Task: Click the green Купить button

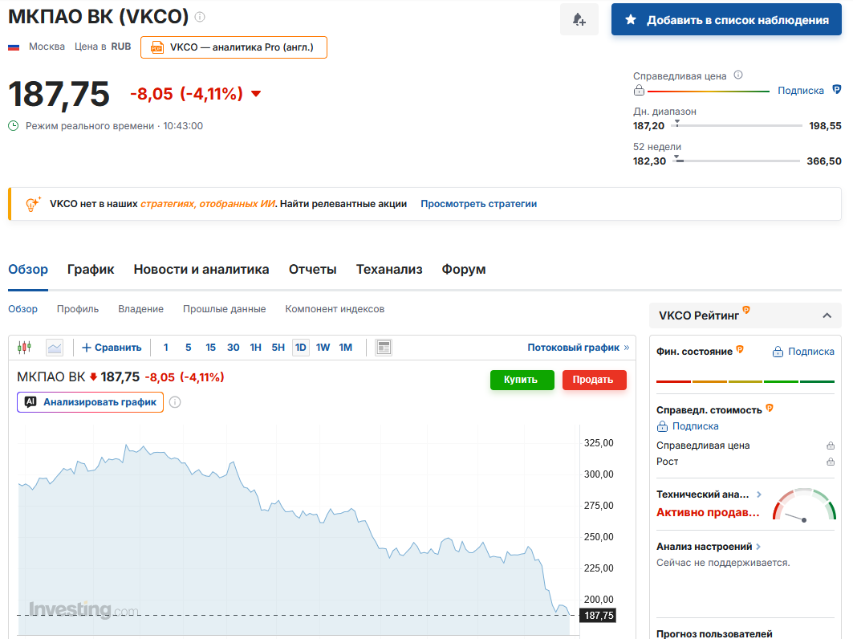Action: [x=522, y=380]
